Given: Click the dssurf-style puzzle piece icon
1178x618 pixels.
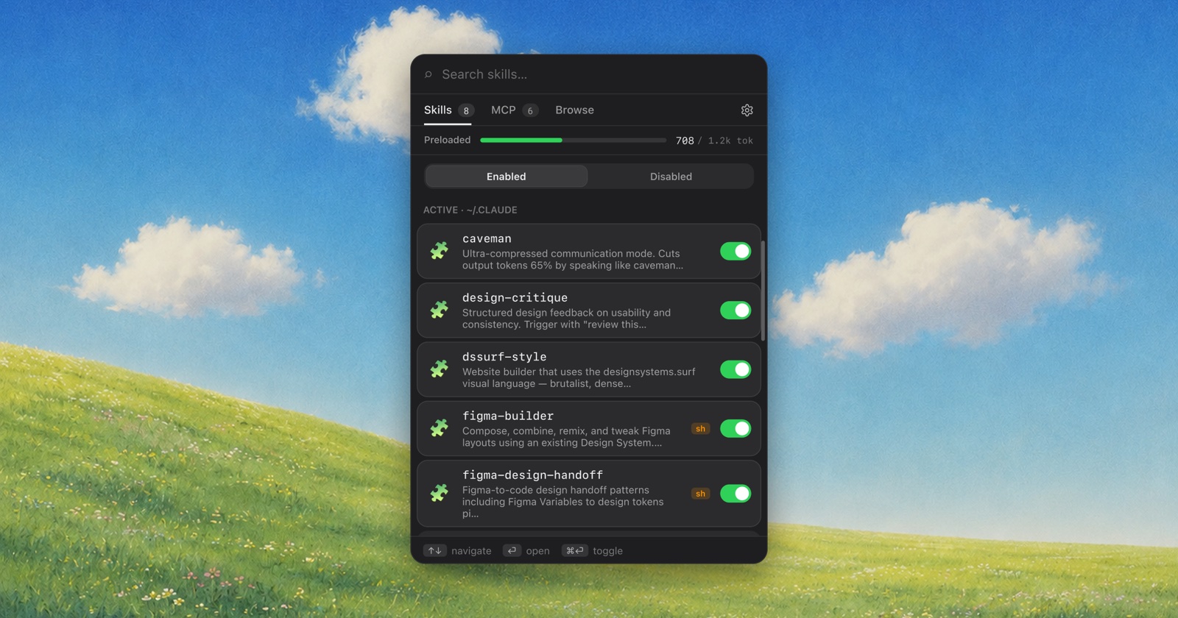Looking at the screenshot, I should 440,369.
